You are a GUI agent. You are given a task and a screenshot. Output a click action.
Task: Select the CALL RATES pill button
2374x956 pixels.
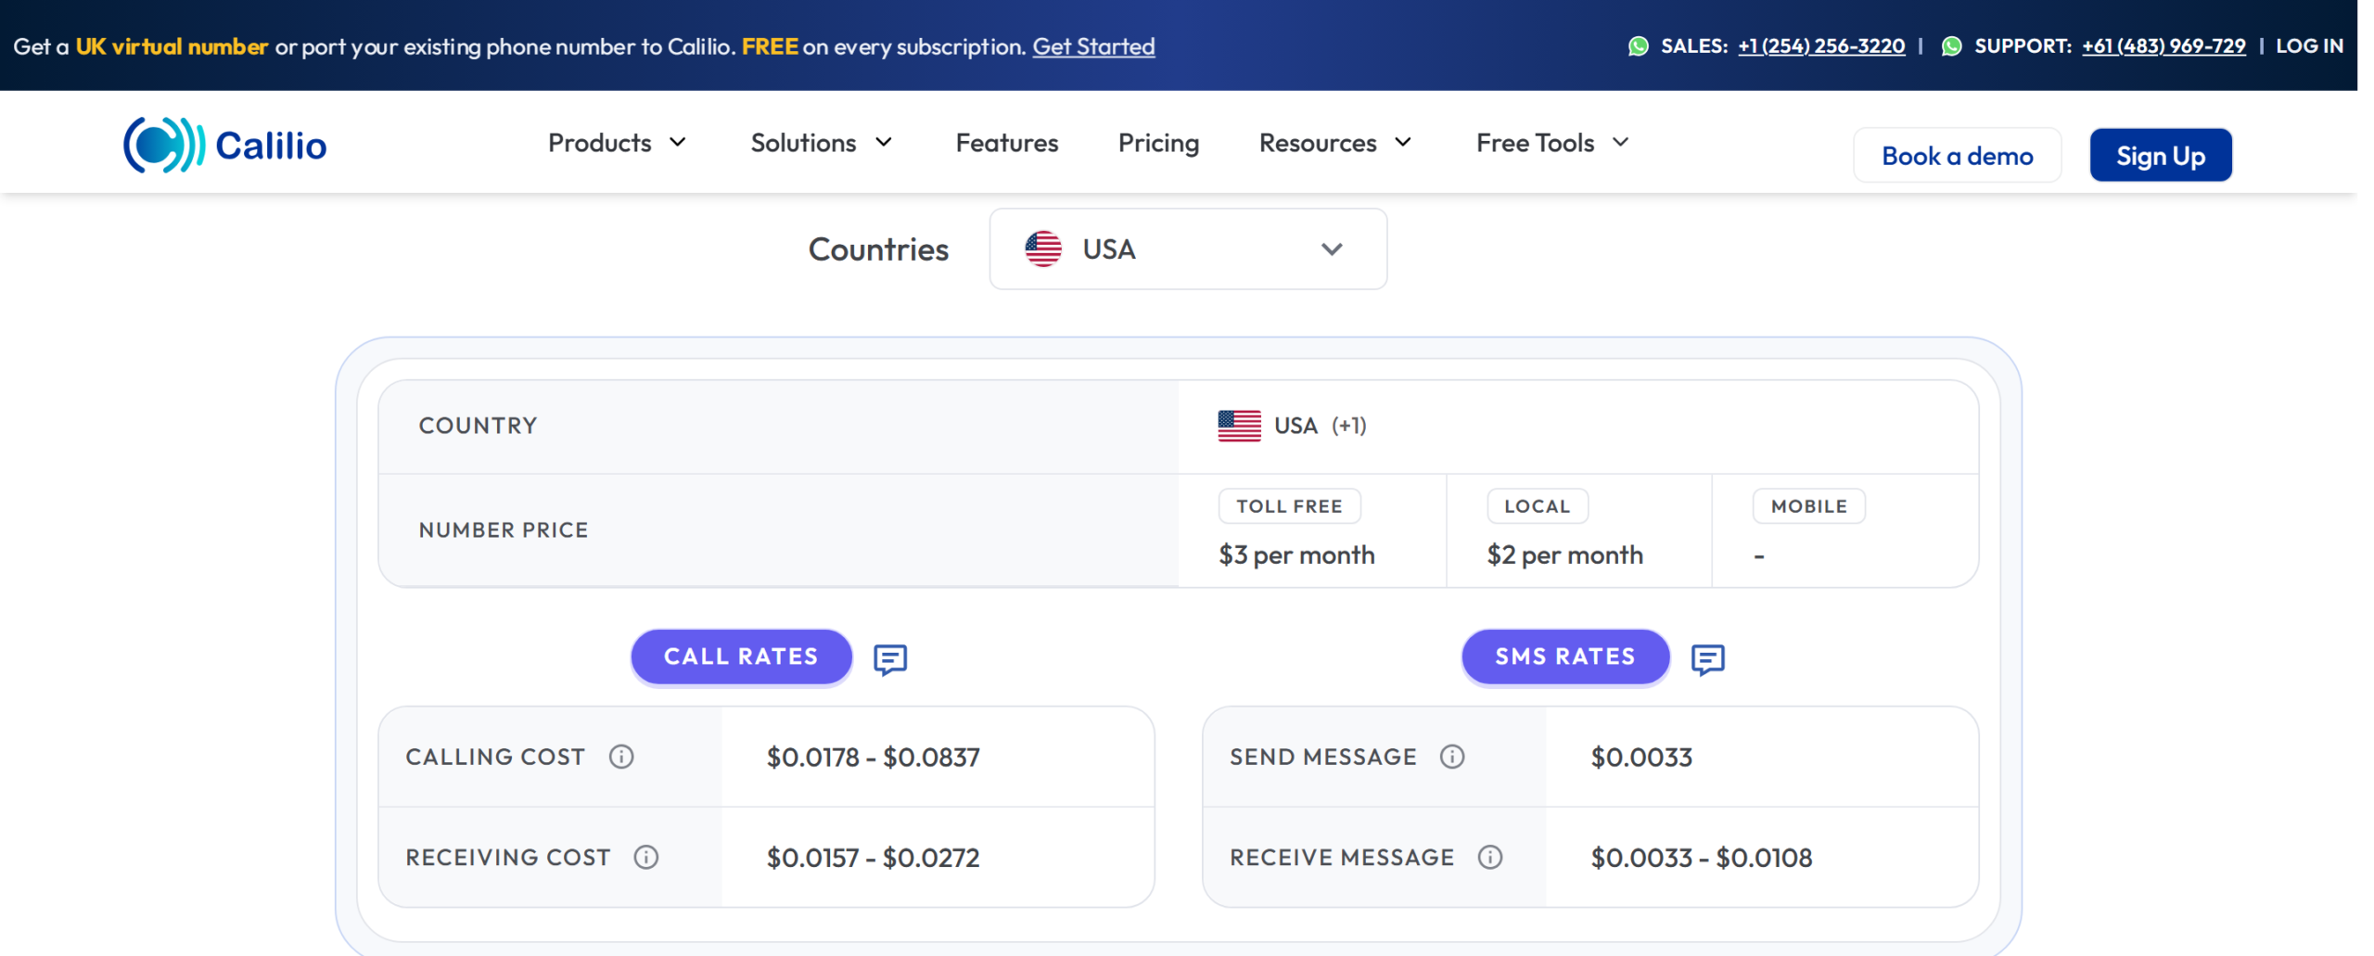click(741, 656)
